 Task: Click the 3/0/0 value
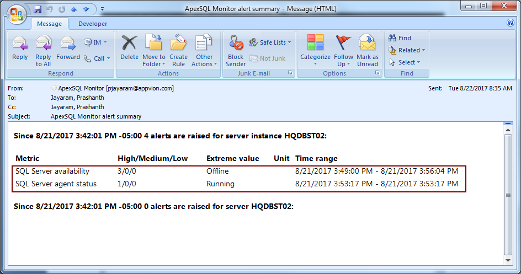(x=126, y=171)
